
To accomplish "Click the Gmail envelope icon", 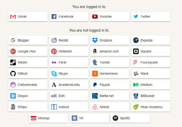I will tap(13, 17).
